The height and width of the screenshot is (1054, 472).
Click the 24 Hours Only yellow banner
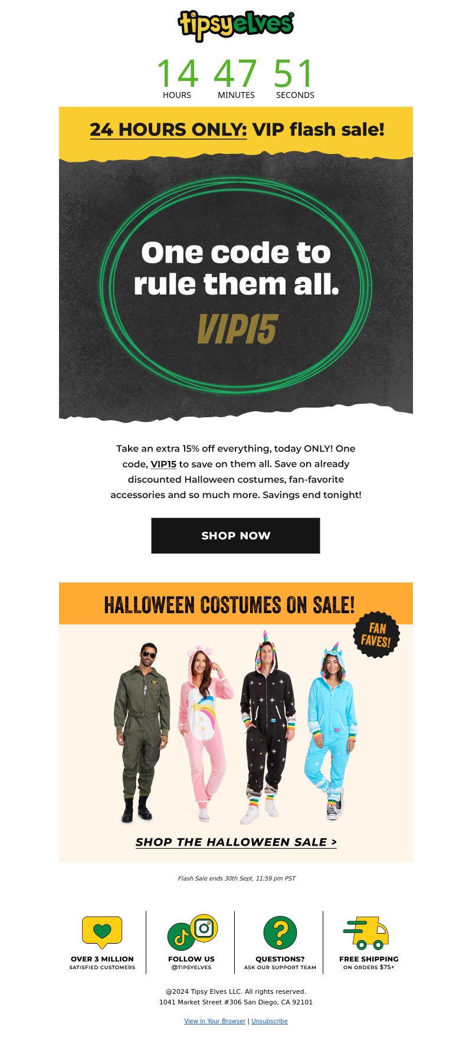[x=236, y=131]
